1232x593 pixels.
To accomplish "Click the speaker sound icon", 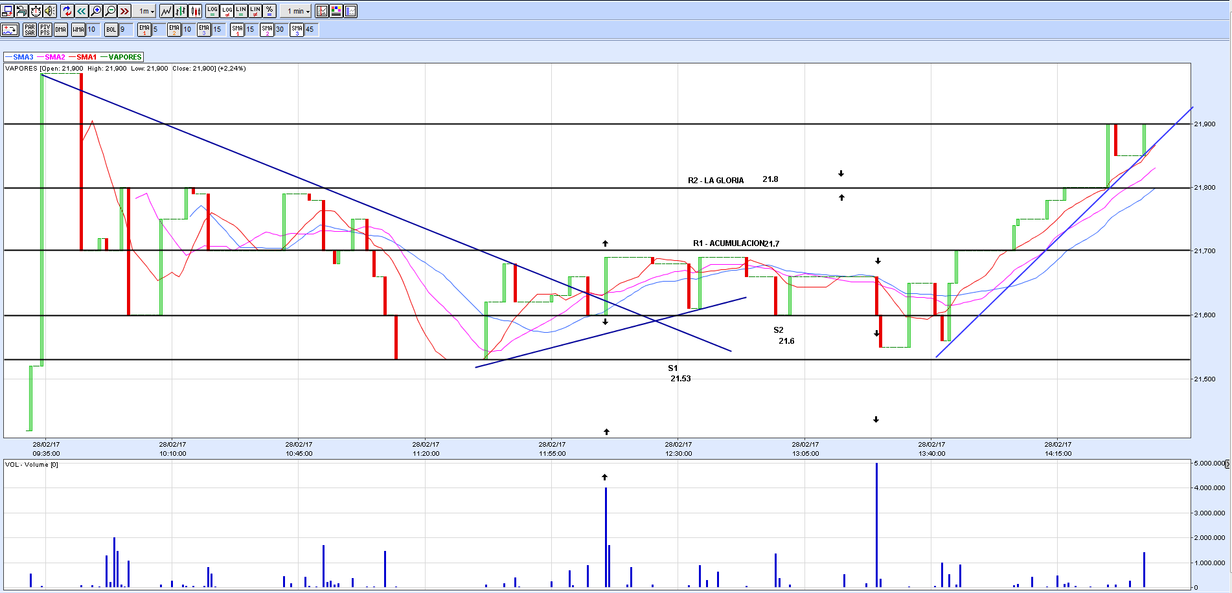I will pyautogui.click(x=50, y=11).
